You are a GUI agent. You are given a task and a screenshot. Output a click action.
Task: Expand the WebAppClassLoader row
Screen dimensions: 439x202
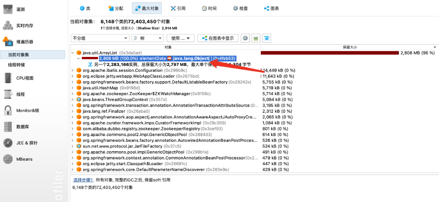coord(73,76)
